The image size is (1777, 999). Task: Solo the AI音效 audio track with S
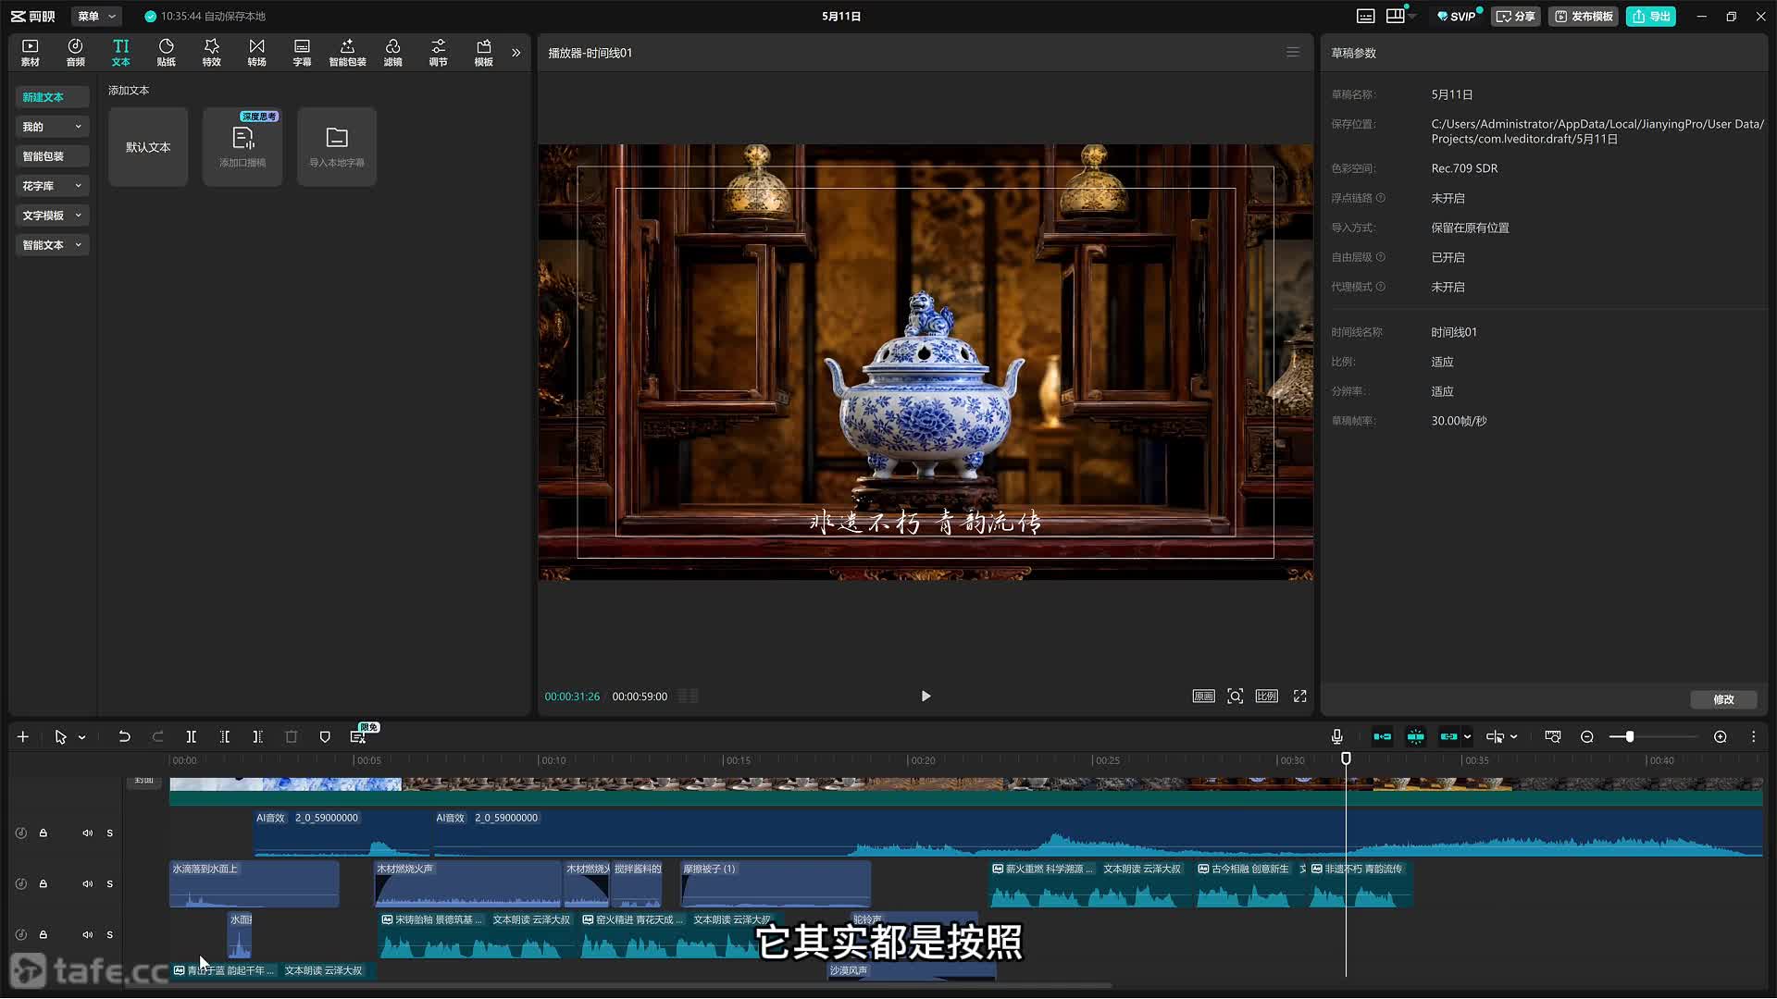click(109, 833)
